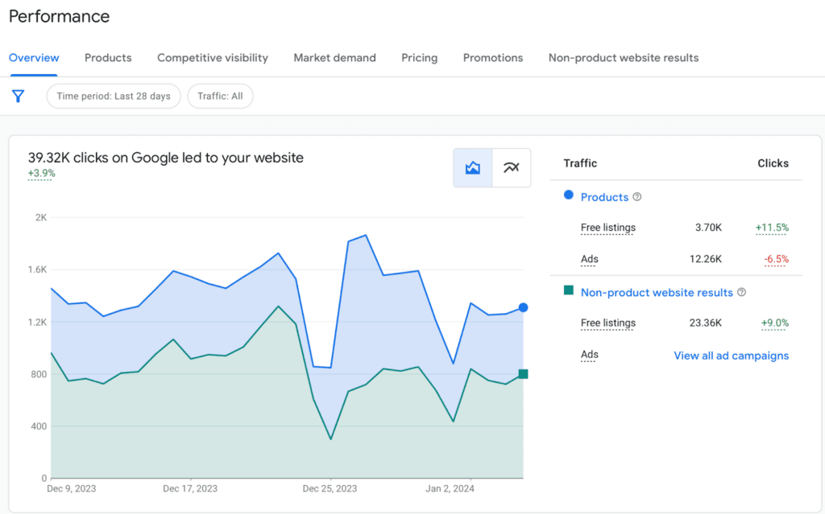The image size is (825, 514).
Task: Select the green Non-product results legend square
Action: pyautogui.click(x=570, y=292)
